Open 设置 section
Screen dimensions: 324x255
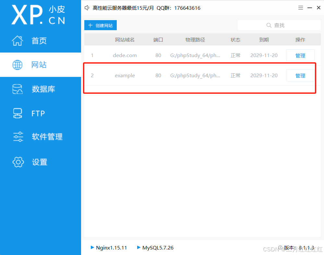click(x=40, y=162)
